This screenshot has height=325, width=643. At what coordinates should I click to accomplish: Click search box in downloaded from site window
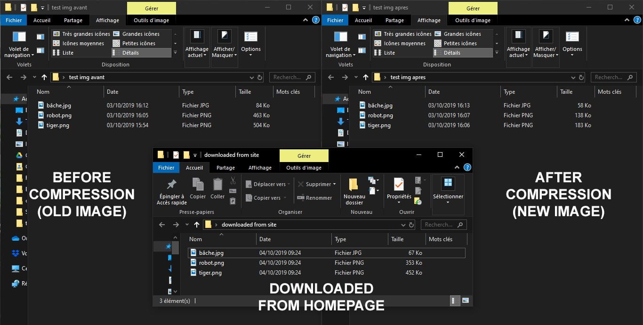(x=443, y=225)
